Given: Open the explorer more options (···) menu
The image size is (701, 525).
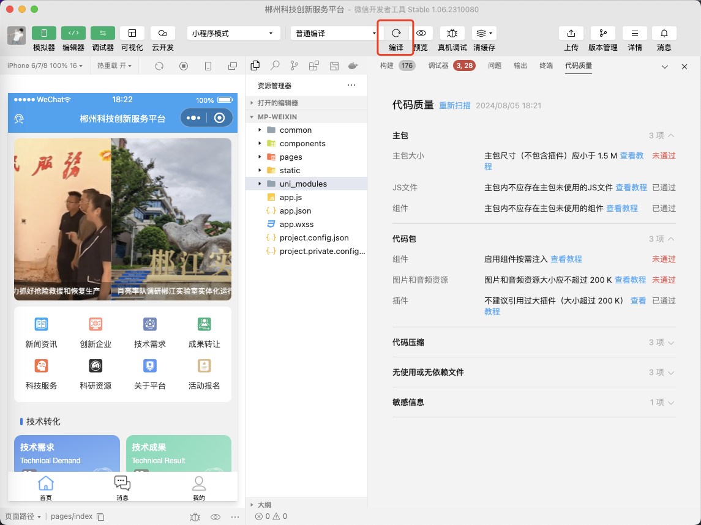Looking at the screenshot, I should coord(351,85).
